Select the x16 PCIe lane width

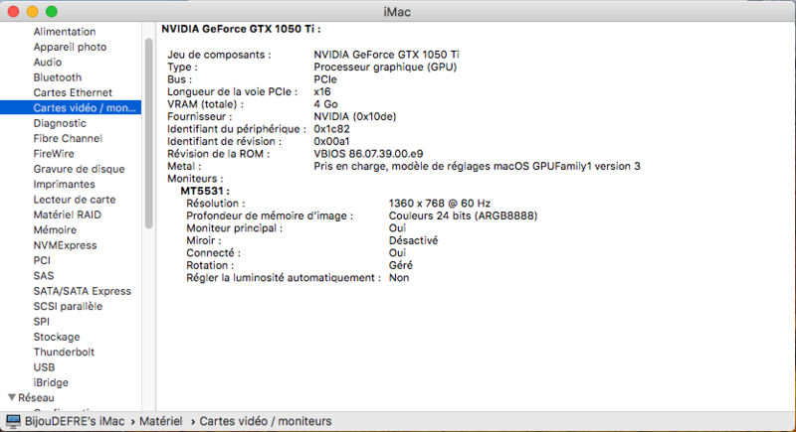coord(322,91)
